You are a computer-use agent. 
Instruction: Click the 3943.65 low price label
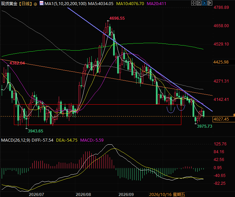[x=36, y=131]
